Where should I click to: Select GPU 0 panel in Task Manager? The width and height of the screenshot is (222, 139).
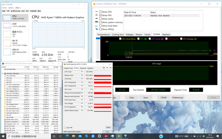[x=15, y=52]
